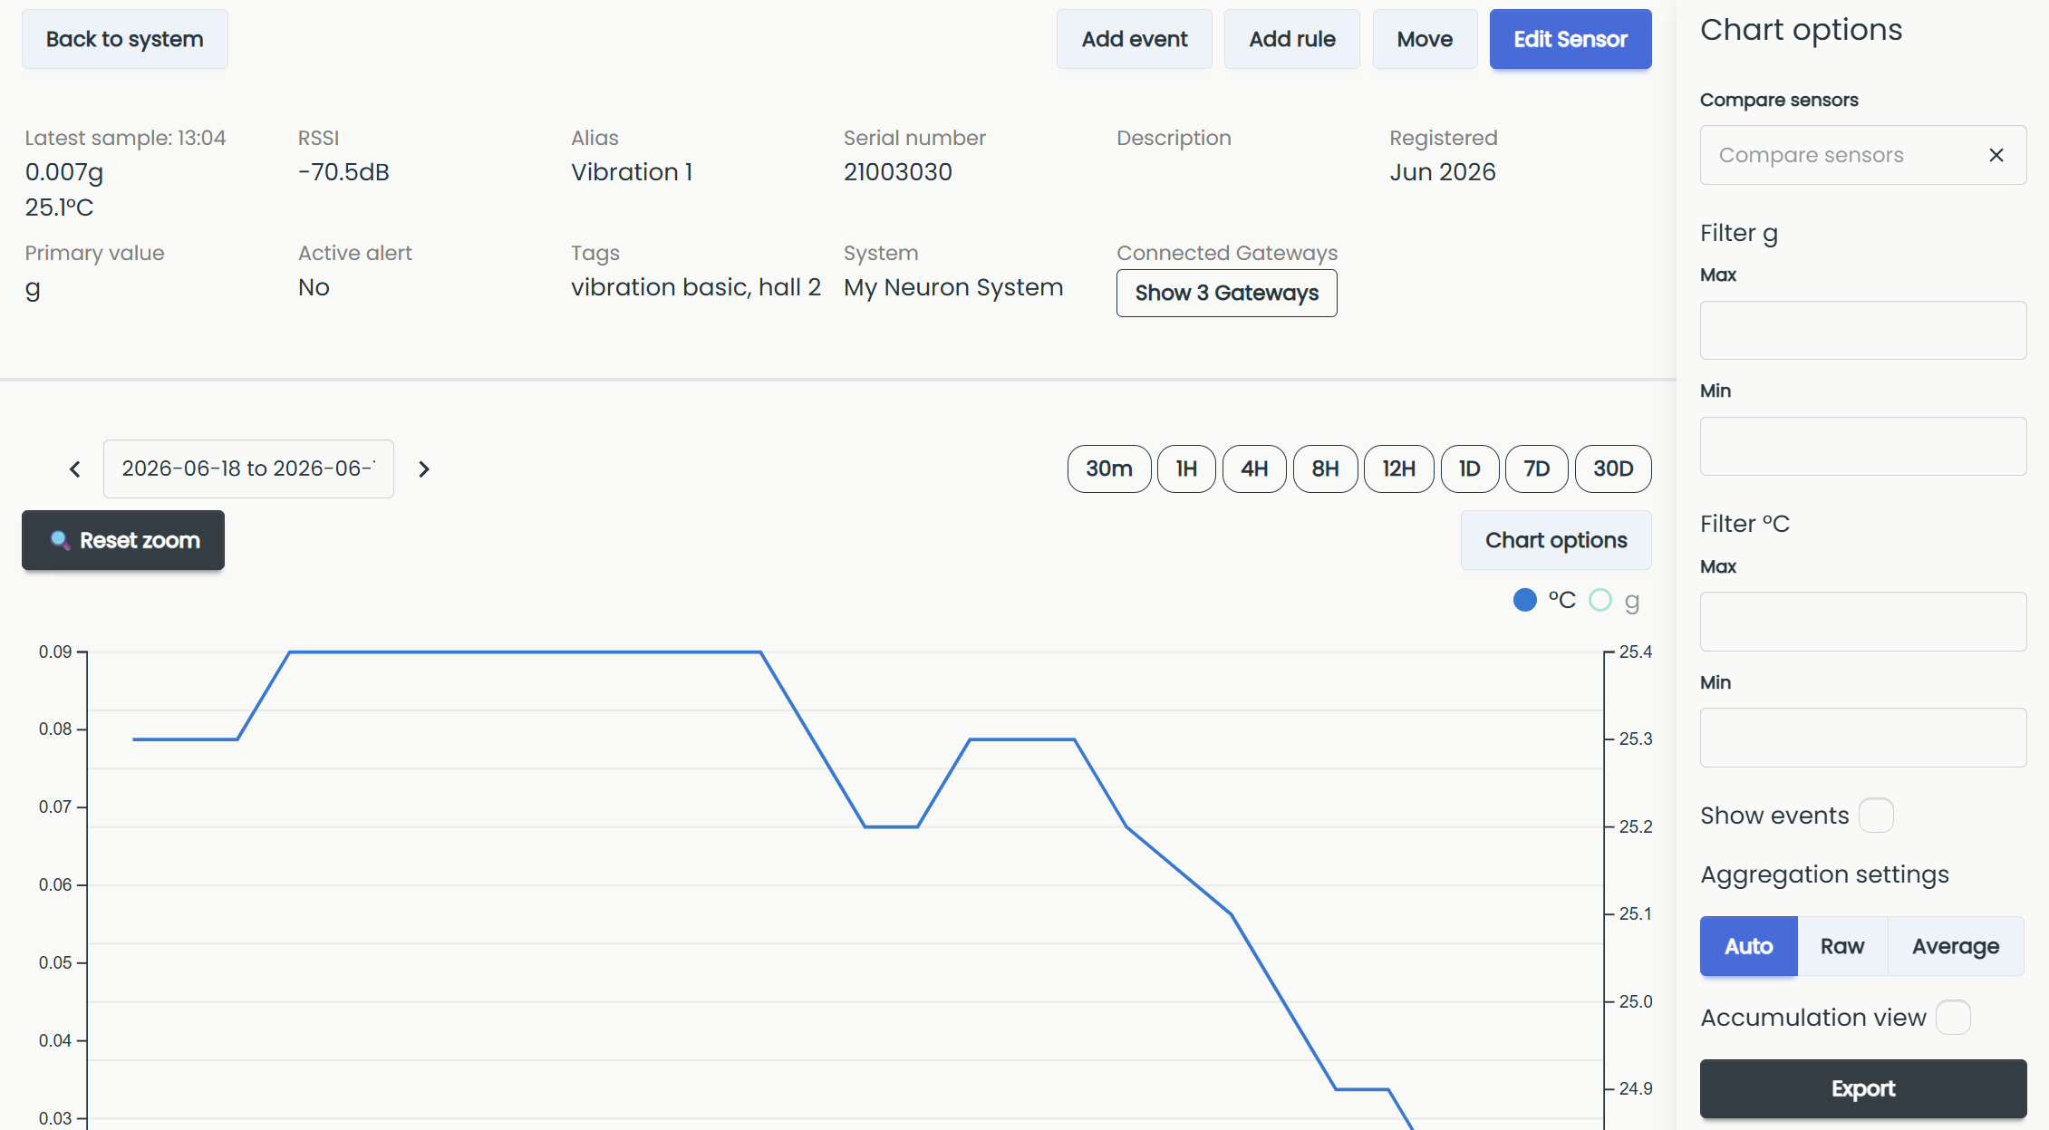Enable the Accumulation view checkbox
This screenshot has width=2049, height=1130.
pyautogui.click(x=1953, y=1017)
